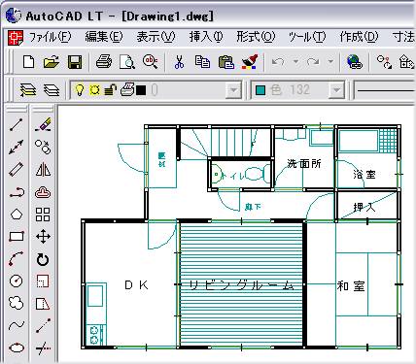This screenshot has height=364, width=416.
Task: Select the Rotate tool
Action: click(43, 259)
